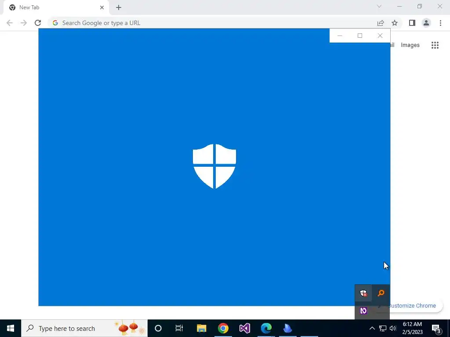Open the volume speaker tray icon
The width and height of the screenshot is (450, 337).
point(393,328)
